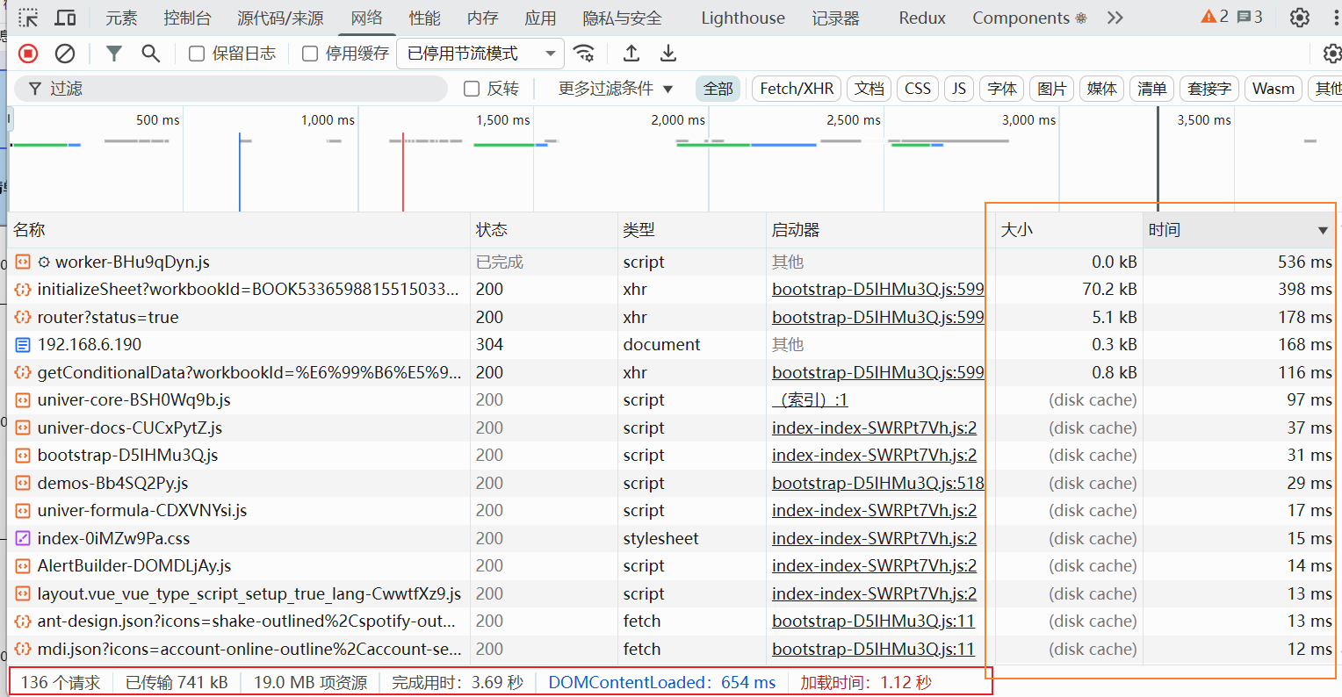Sort by 状态 column header
The width and height of the screenshot is (1342, 697).
pos(544,230)
